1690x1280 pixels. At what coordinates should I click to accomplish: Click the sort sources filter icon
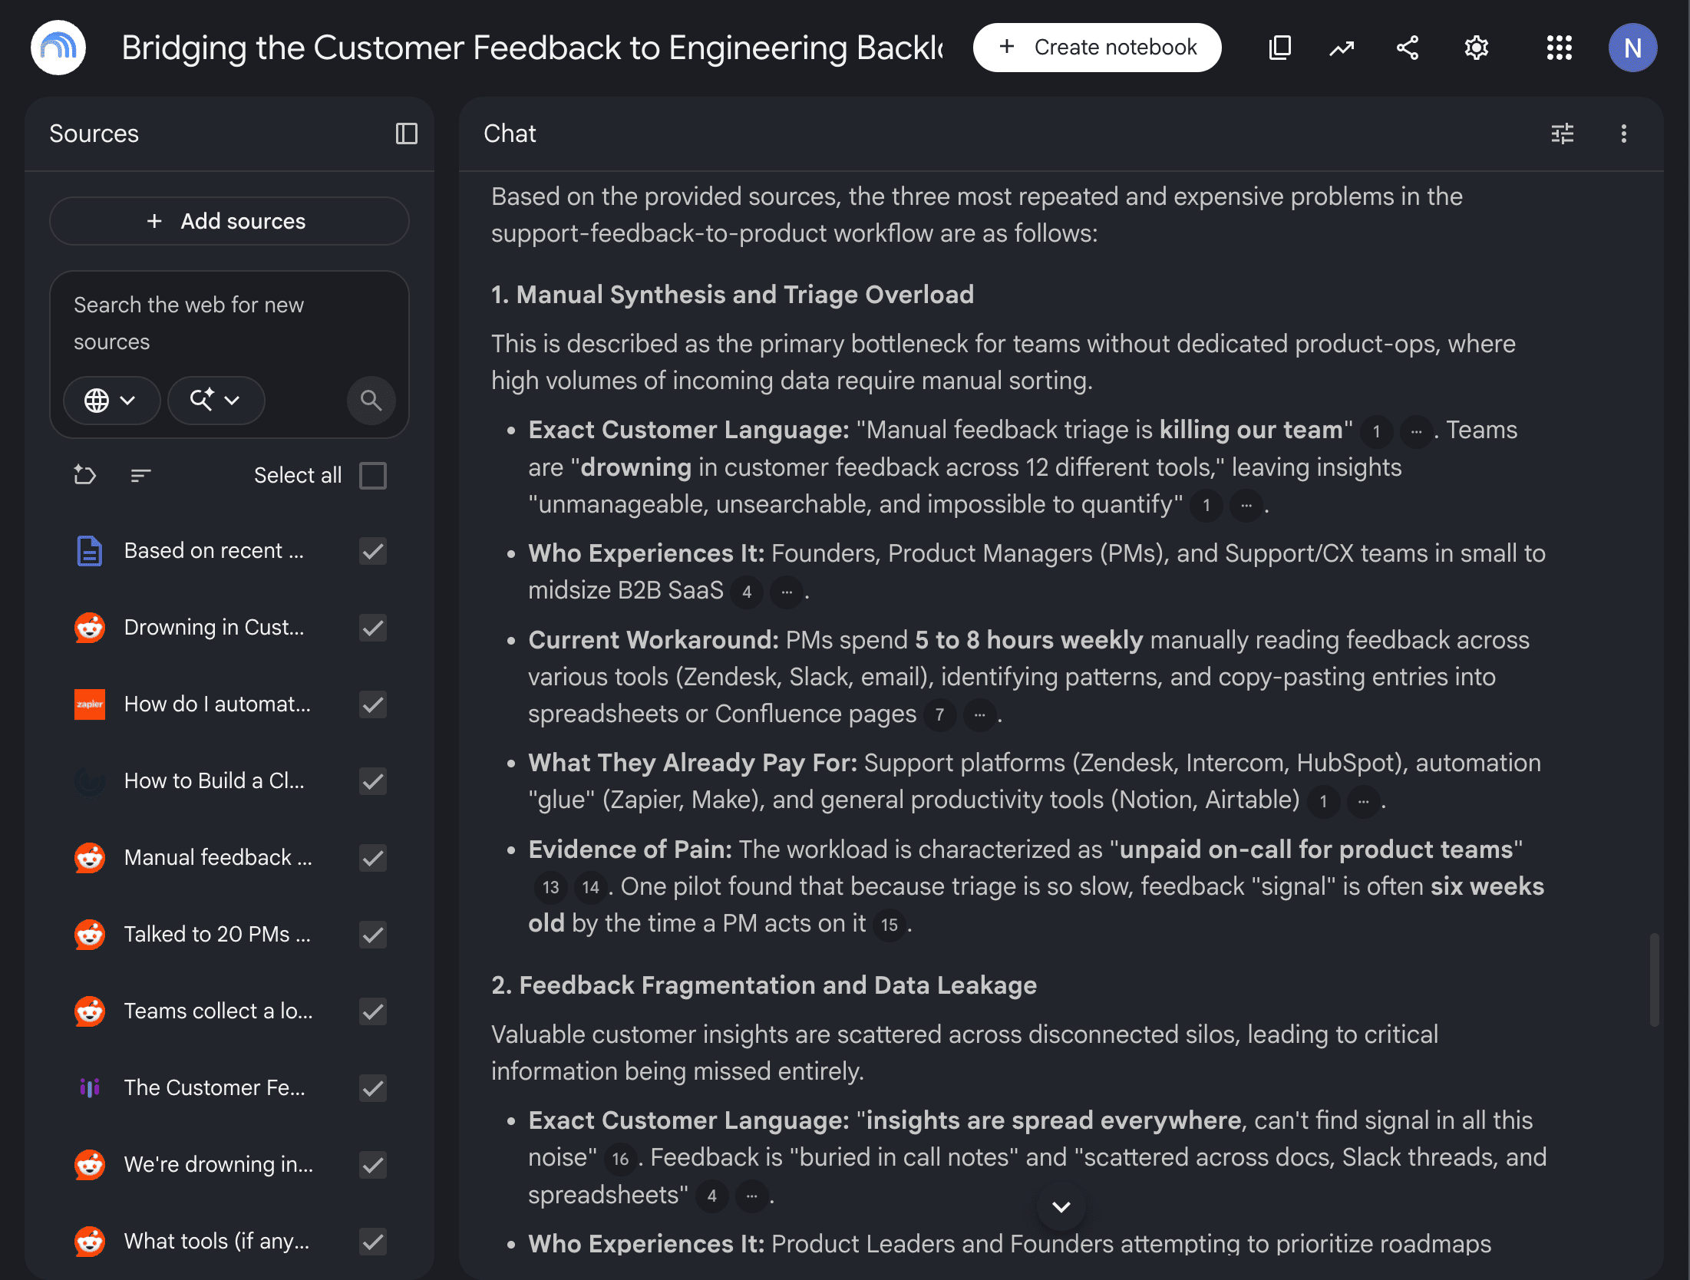click(x=140, y=476)
